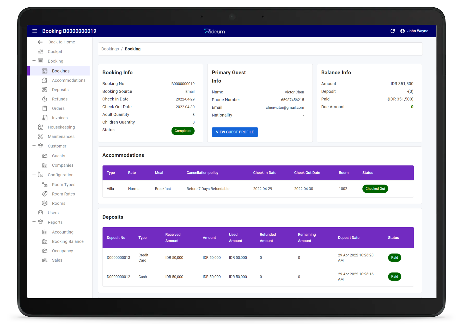
Task: Click the Back to Home arrow icon
Action: click(x=40, y=42)
